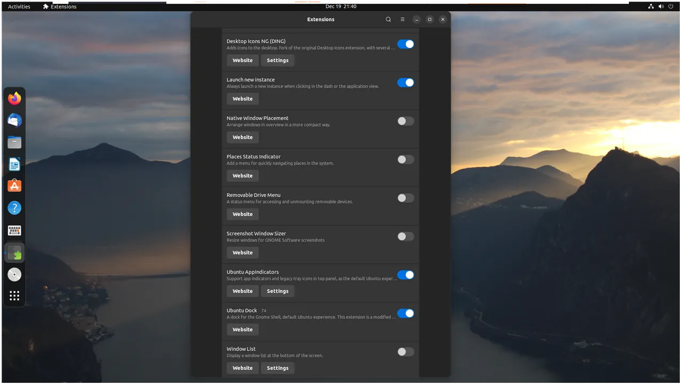The image size is (683, 386).
Task: Click the Desktop Icons NG (DING) title
Action: pos(256,41)
